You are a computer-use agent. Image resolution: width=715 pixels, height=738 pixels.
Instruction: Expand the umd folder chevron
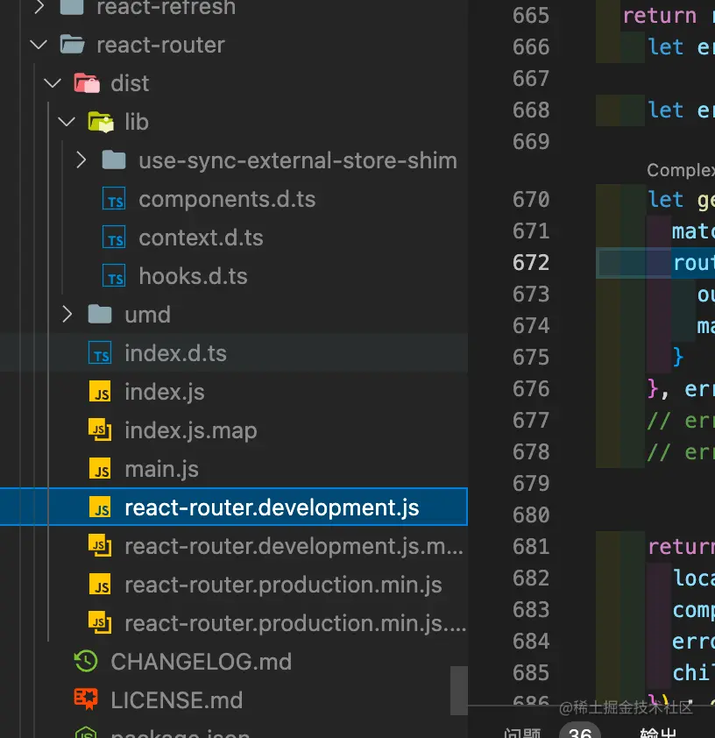67,315
